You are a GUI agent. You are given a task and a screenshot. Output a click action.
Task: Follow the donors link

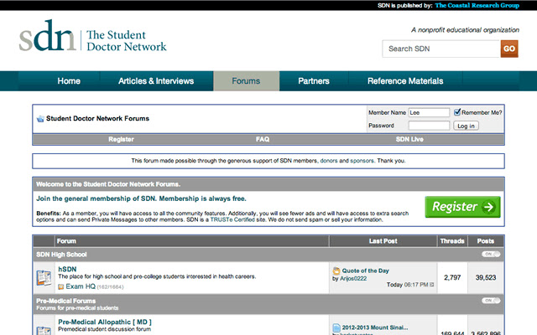[x=329, y=161]
